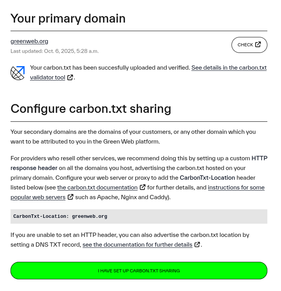Follow "see the documentation for further details" link
The height and width of the screenshot is (291, 281).
coord(137,245)
